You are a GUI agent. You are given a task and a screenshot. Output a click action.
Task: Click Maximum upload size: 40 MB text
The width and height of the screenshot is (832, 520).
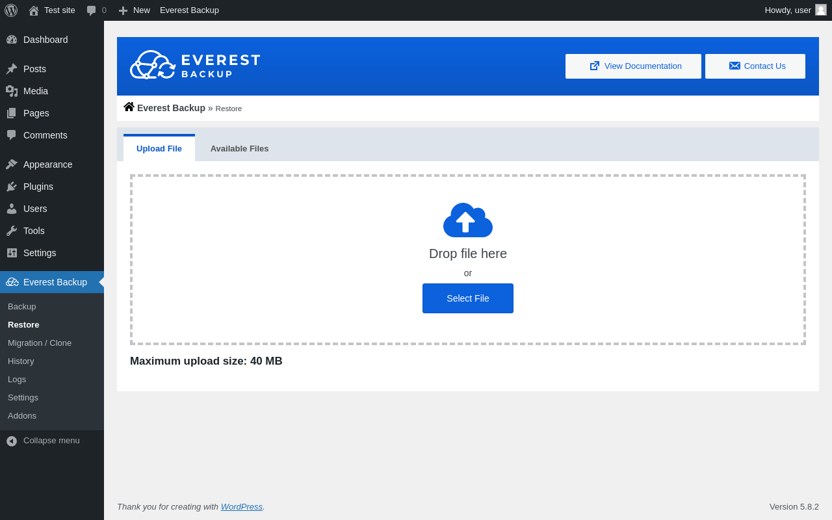206,361
